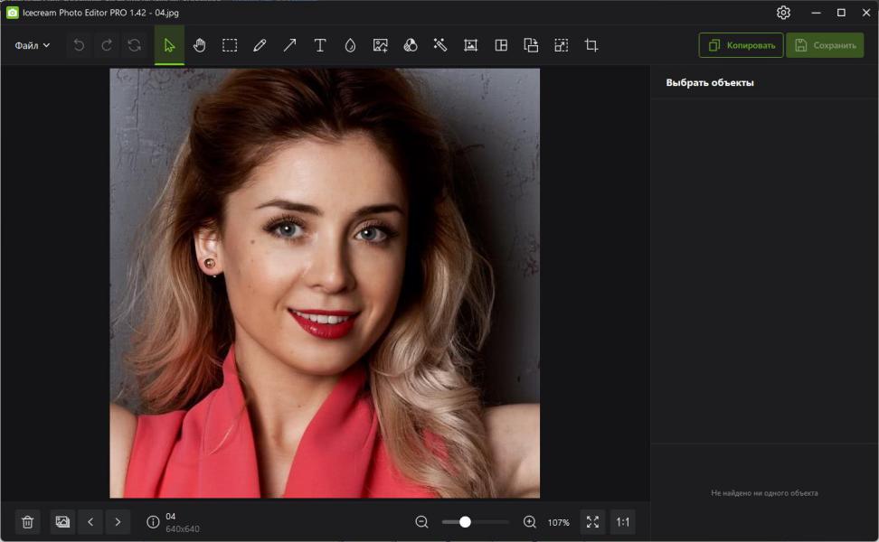Choose the blur droplet tool
Image resolution: width=879 pixels, height=542 pixels.
350,45
